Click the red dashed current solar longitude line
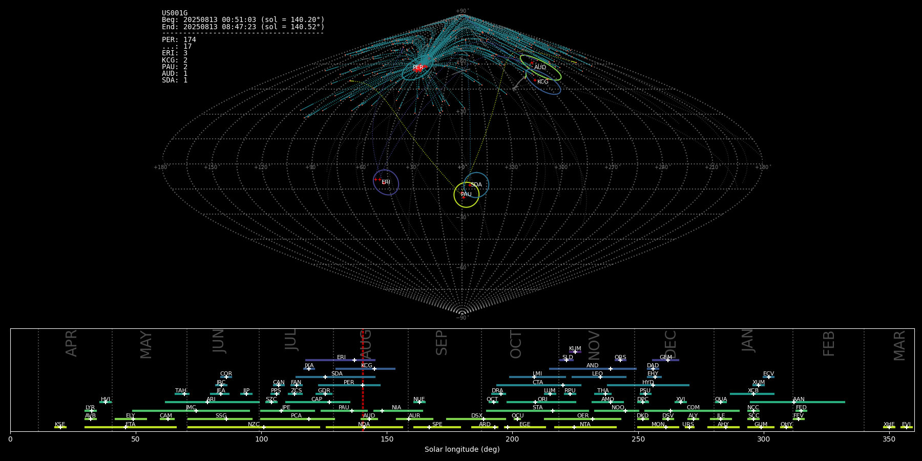 363,380
